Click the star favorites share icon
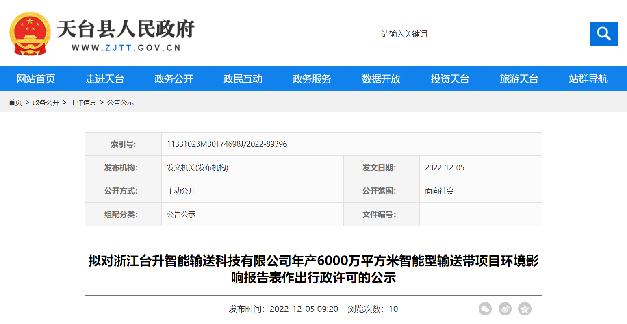 coord(525,309)
